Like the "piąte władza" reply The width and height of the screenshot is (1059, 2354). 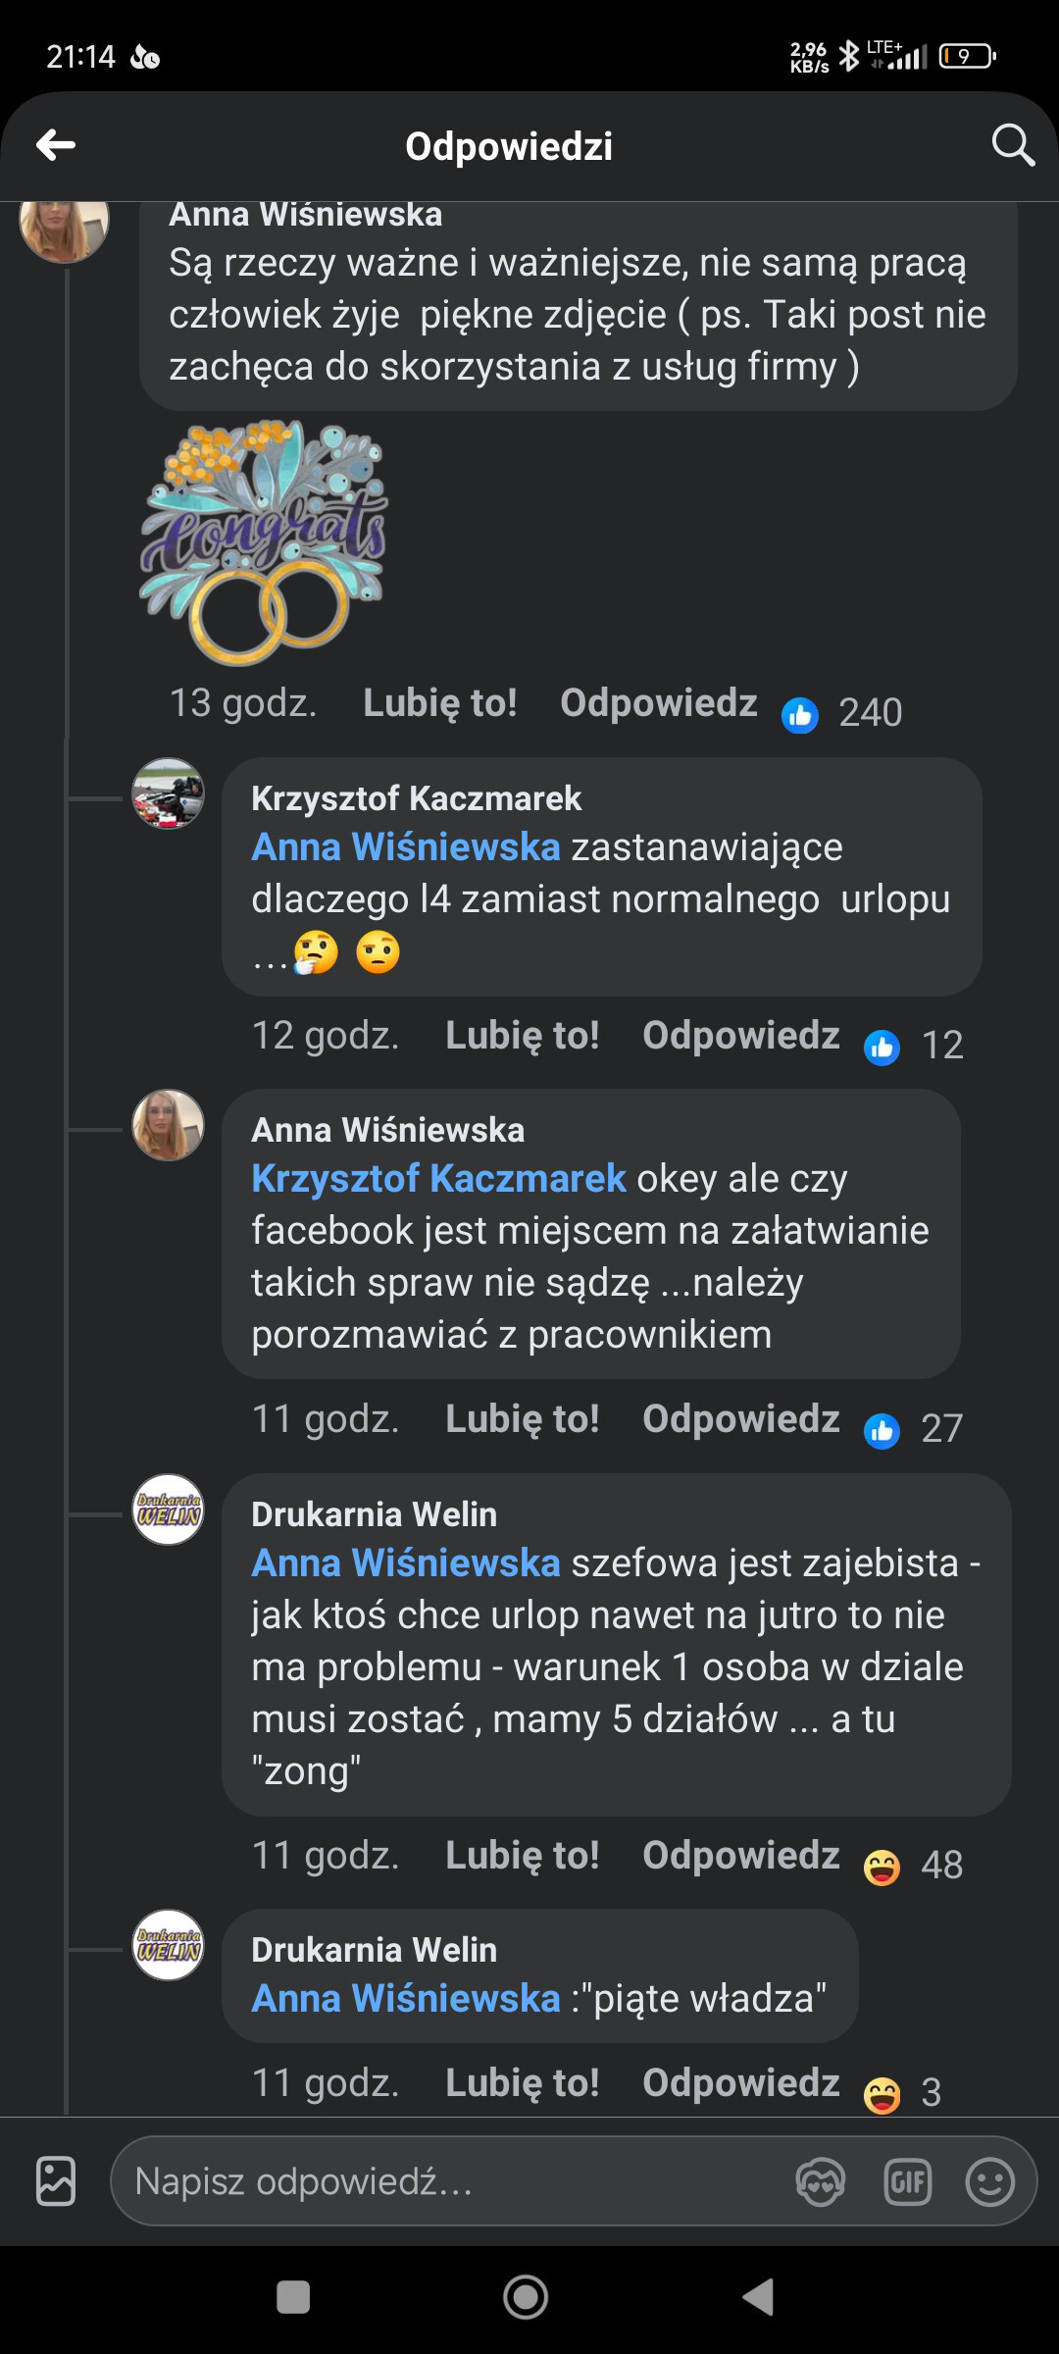coord(522,2083)
